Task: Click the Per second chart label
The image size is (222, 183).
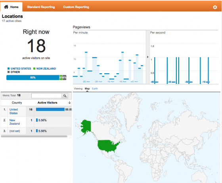Action: (158, 33)
